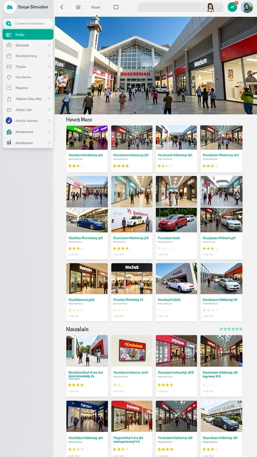The width and height of the screenshot is (257, 457).
Task: Click the sidebar search box with green icon
Action: 28,23
